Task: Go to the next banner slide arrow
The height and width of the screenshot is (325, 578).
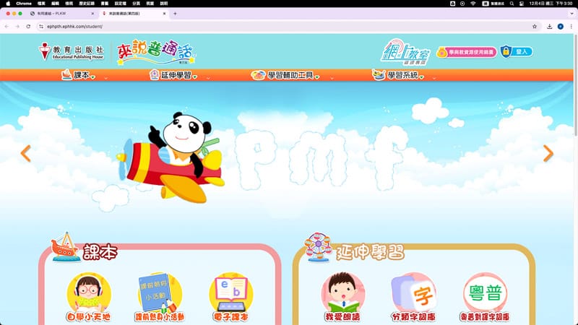Action: coord(548,153)
